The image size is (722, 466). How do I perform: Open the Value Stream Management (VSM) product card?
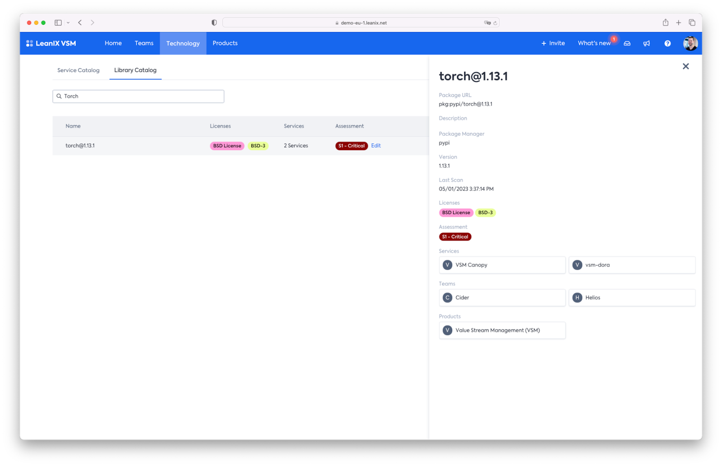click(x=502, y=330)
